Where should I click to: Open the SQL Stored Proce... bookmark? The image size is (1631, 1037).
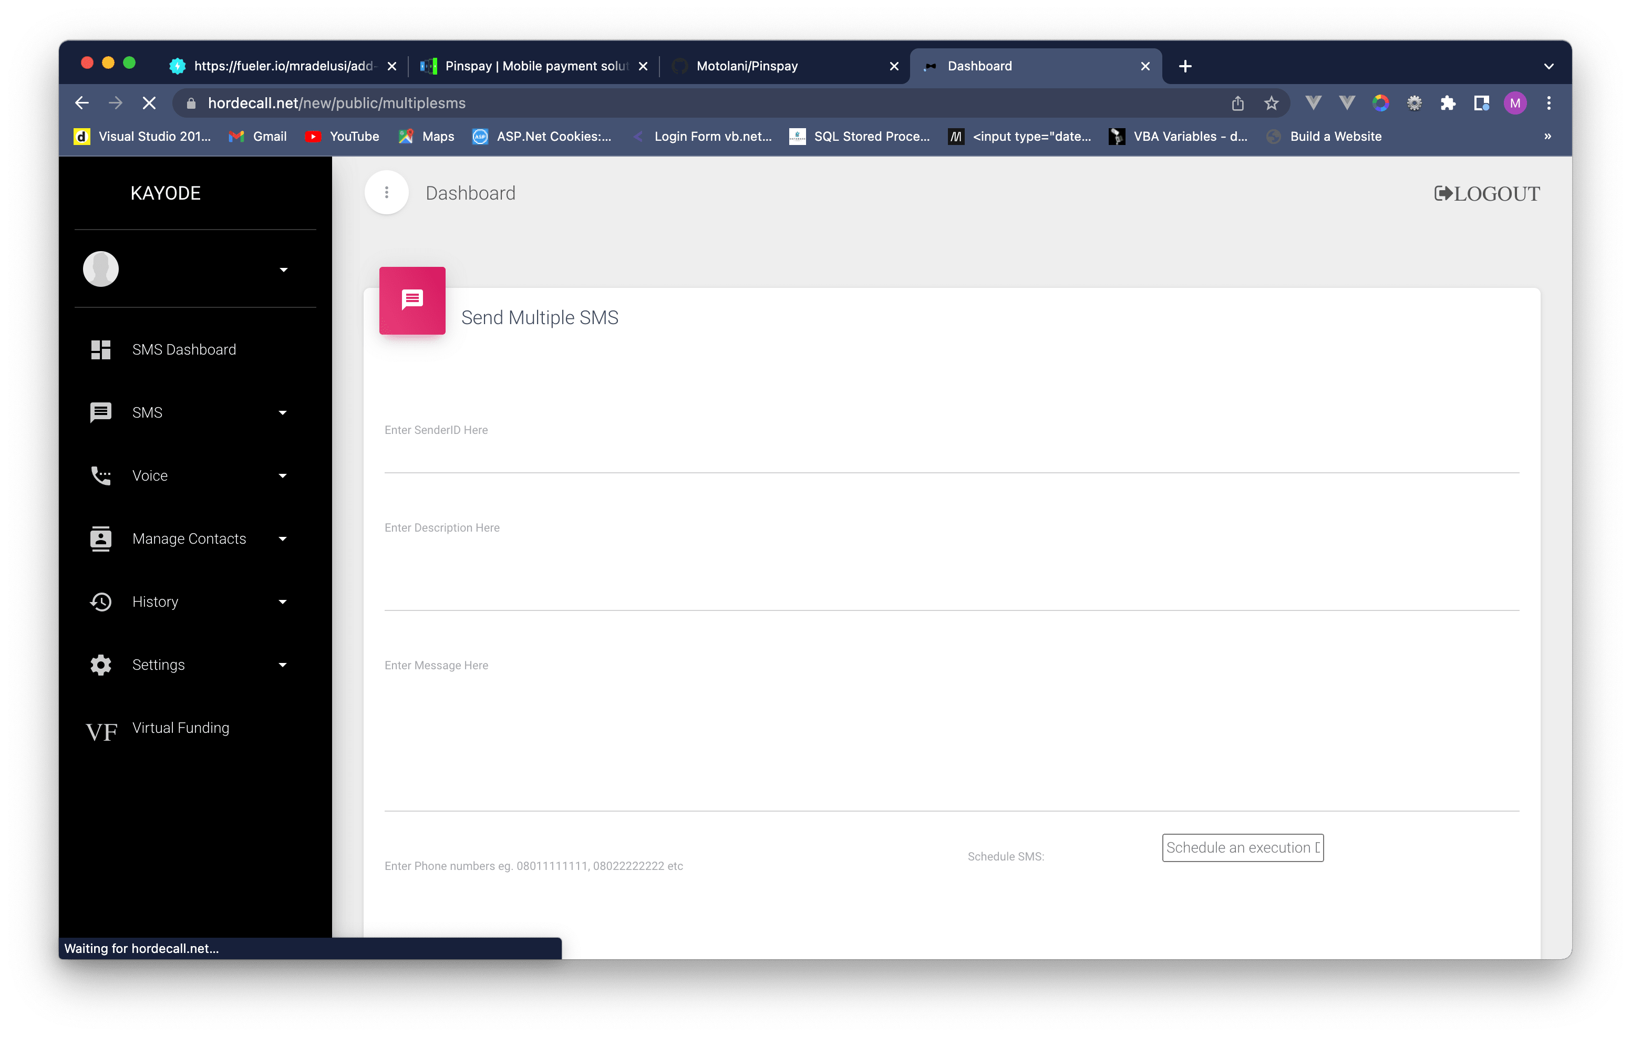click(860, 136)
